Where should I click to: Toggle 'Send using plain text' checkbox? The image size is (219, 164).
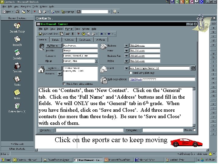tap(131, 73)
